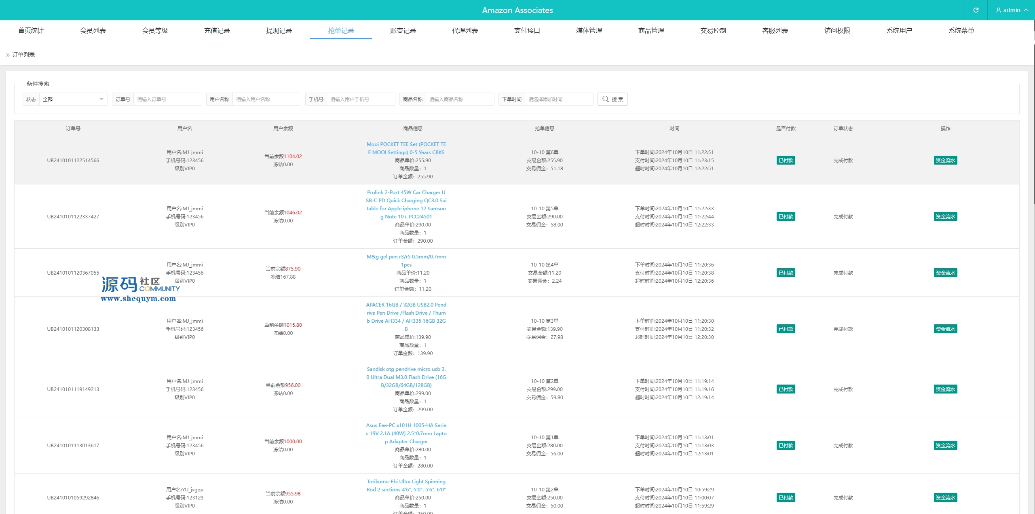Viewport: 1035px width, 514px height.
Task: Open the admin user menu
Action: pos(1012,10)
